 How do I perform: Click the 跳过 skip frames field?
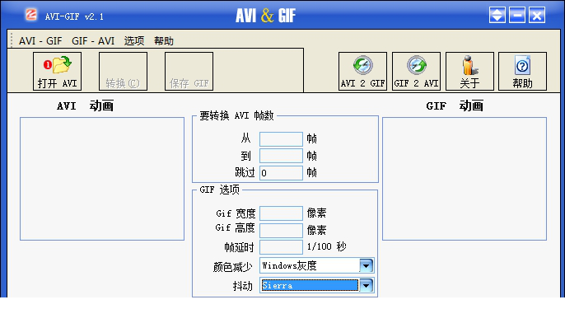(x=281, y=173)
